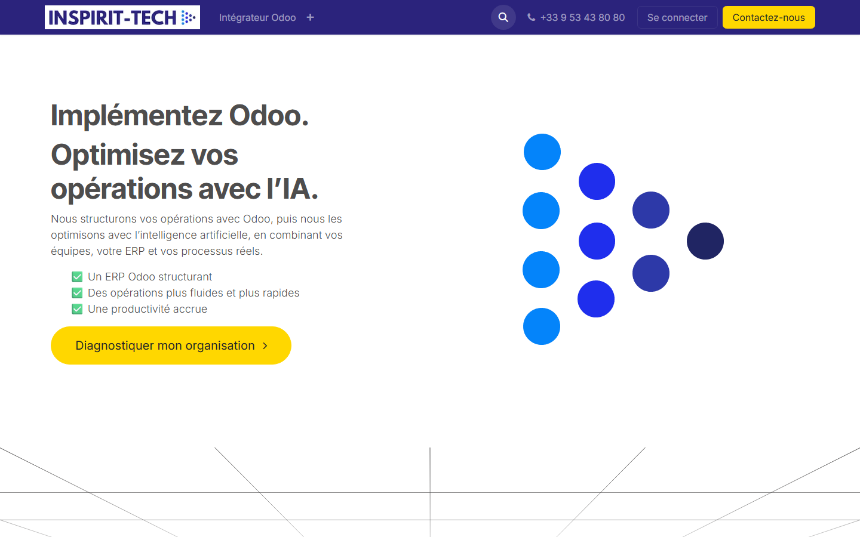860x537 pixels.
Task: Click the checkmark beside Une productivité accrue
Action: tap(77, 309)
